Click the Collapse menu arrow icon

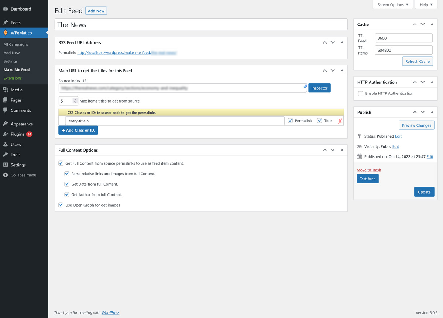[x=6, y=175]
